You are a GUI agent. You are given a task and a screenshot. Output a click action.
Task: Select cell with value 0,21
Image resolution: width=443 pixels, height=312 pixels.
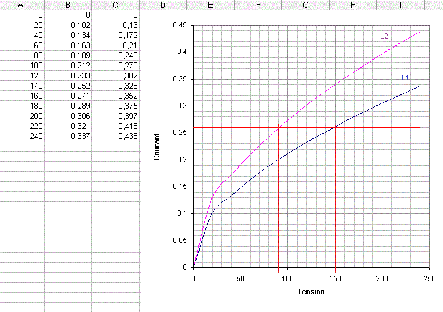tap(116, 45)
